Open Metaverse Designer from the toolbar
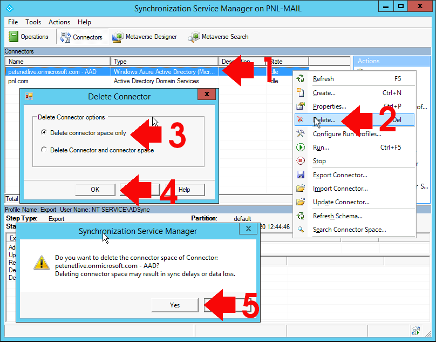This screenshot has width=436, height=342. click(x=145, y=37)
